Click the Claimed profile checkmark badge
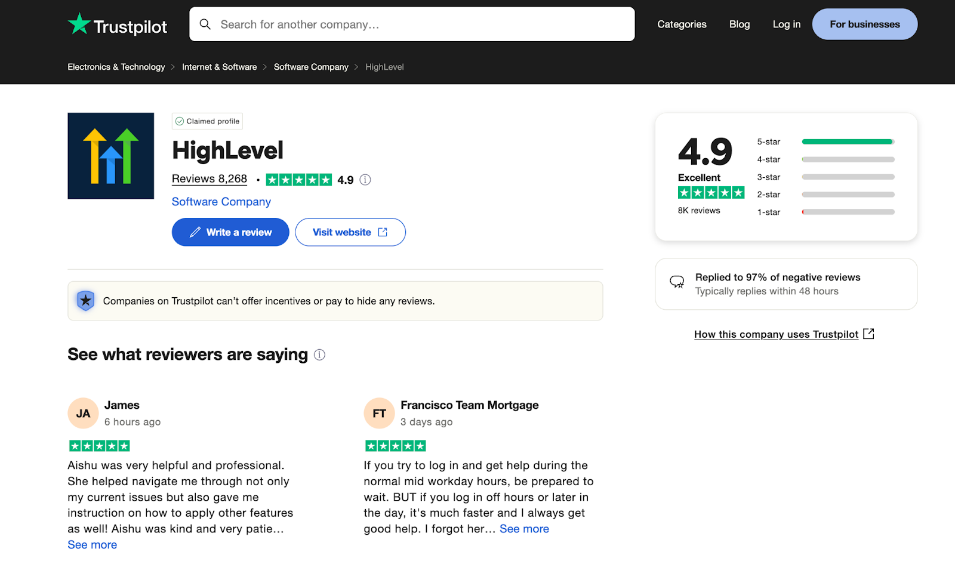 pos(207,121)
